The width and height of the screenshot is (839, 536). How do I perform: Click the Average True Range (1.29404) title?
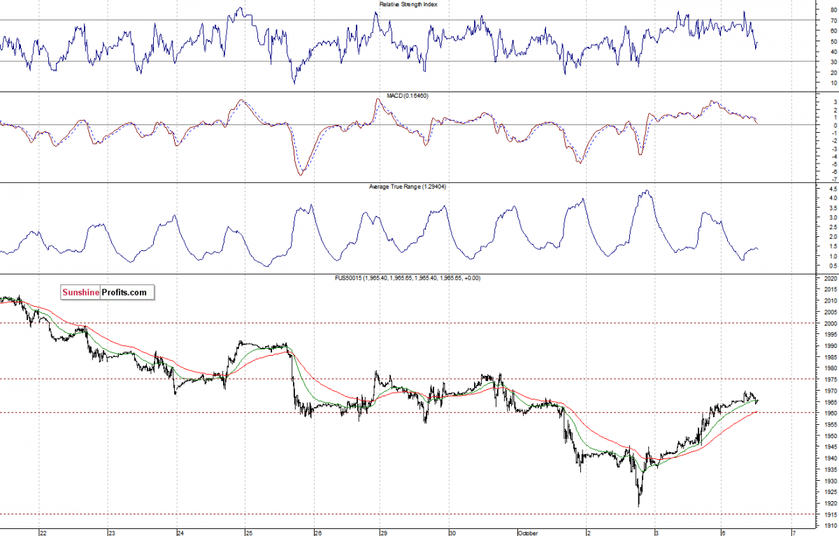pyautogui.click(x=410, y=187)
